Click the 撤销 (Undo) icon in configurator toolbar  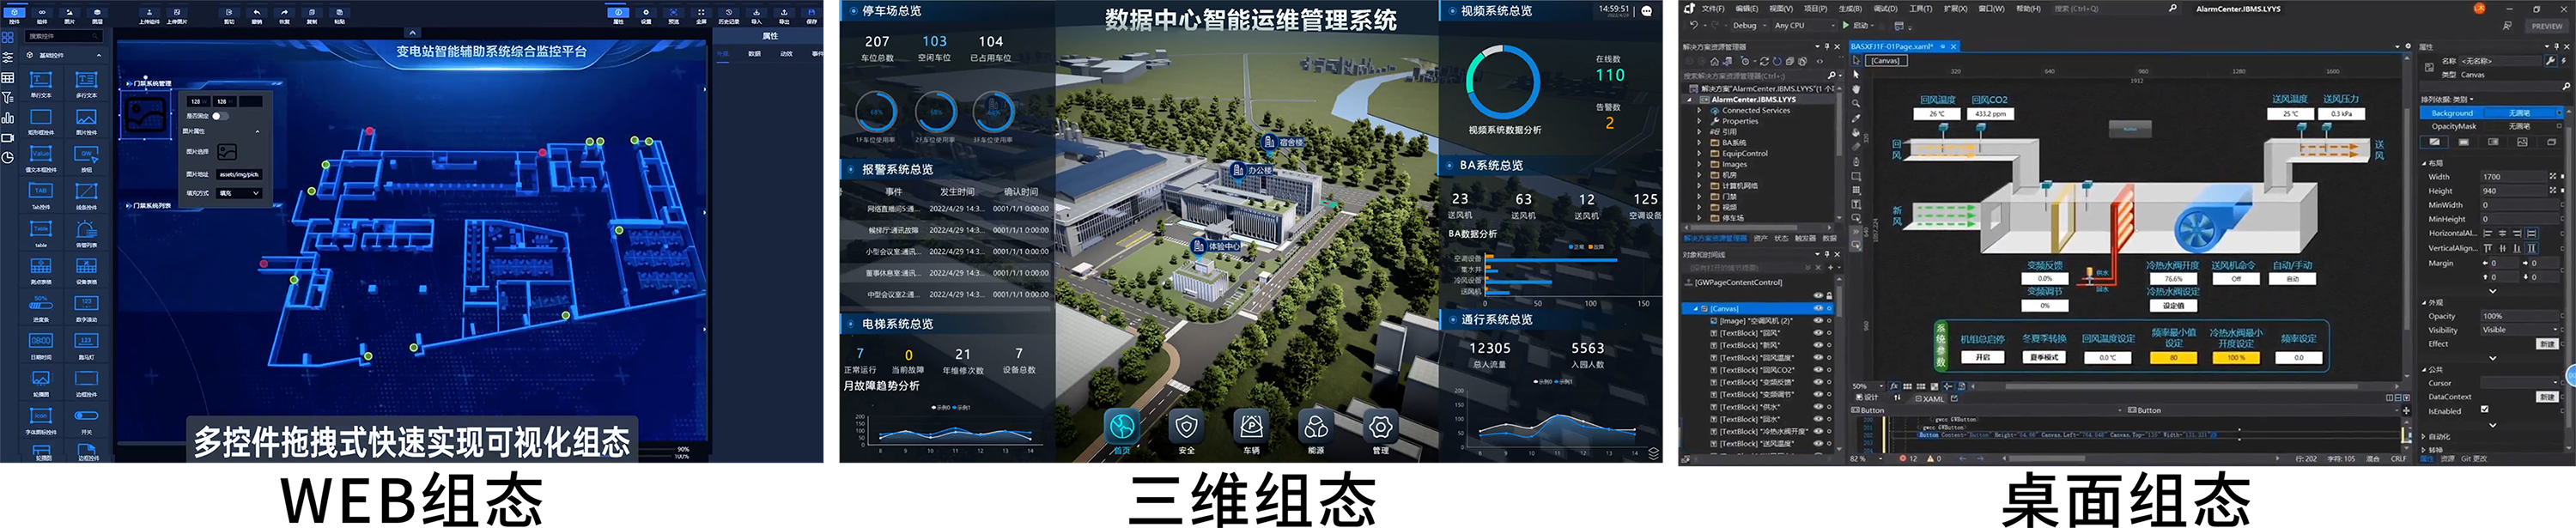coord(257,15)
